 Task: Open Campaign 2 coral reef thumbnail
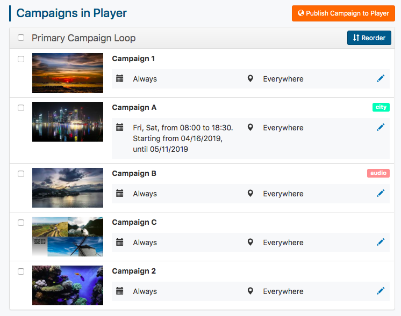coord(68,285)
